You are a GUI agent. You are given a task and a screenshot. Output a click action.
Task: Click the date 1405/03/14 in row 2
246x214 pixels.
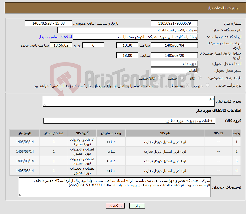coord(25,151)
